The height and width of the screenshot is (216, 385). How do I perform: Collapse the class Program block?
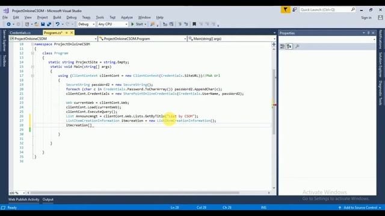32,53
